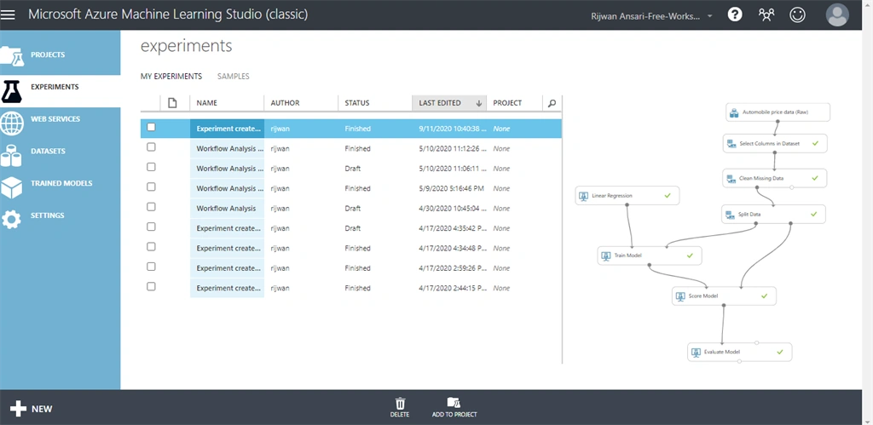Select the Rijwan Ansari-Free-Works workspace name
This screenshot has width=873, height=425.
pos(645,16)
